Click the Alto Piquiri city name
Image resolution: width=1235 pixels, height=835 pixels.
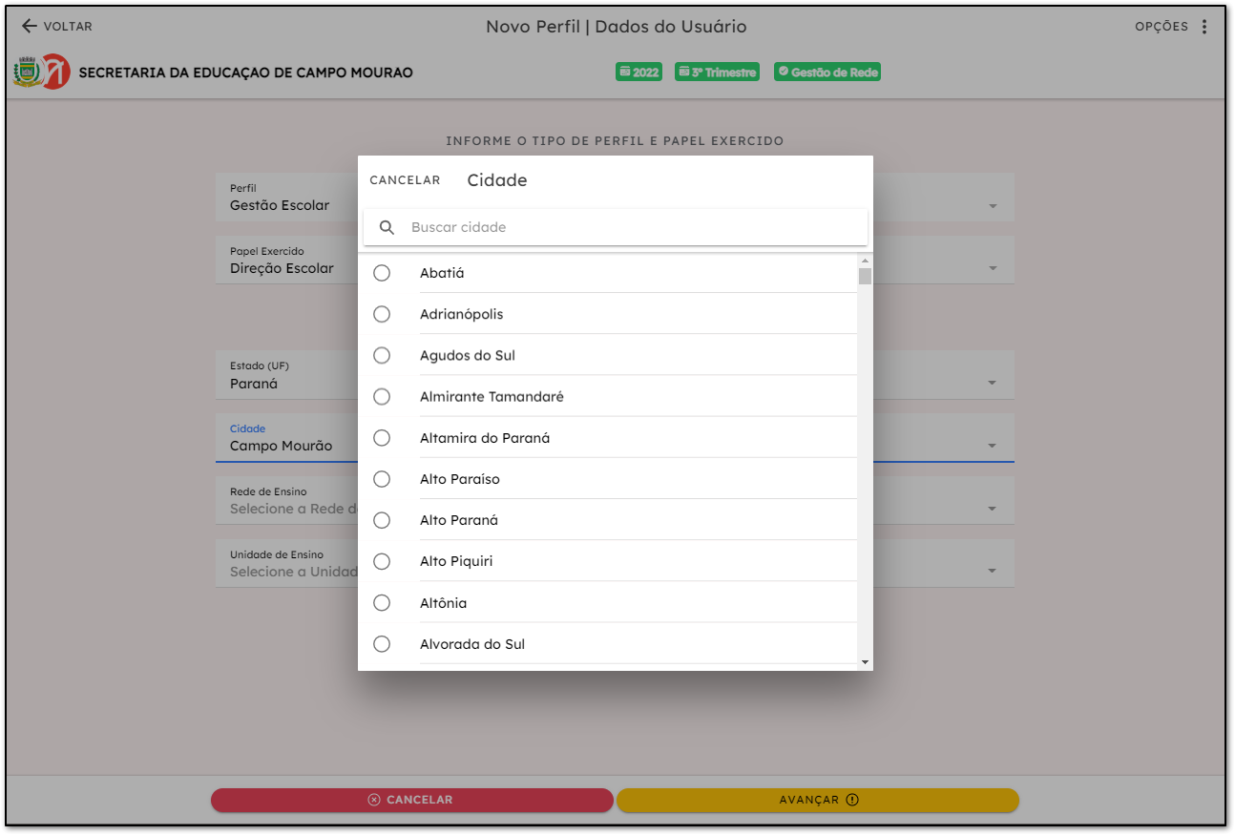(456, 561)
